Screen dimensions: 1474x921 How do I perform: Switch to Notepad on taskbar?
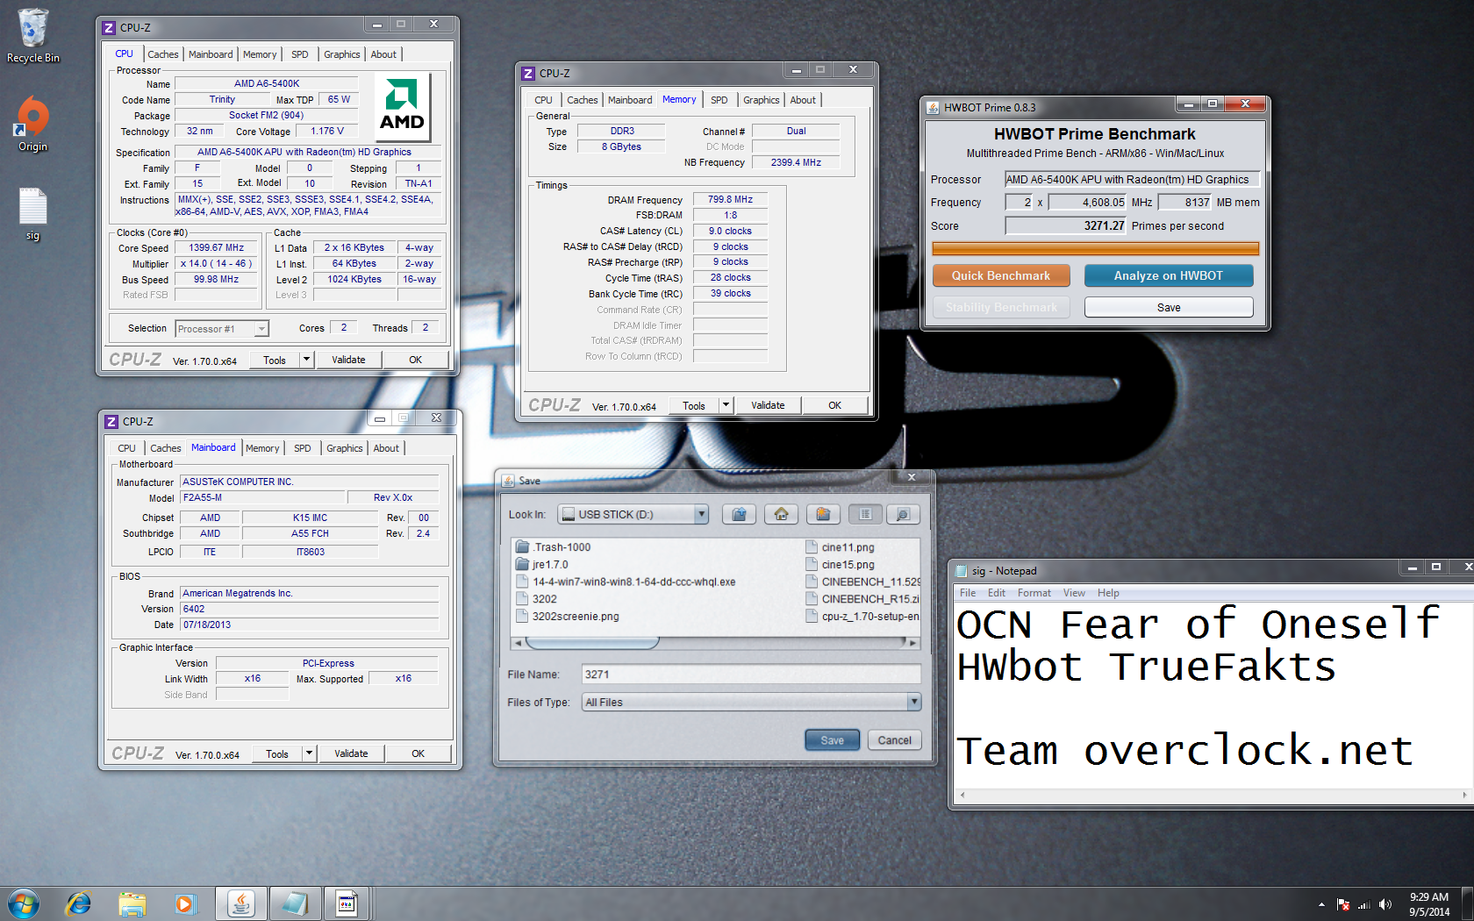coord(294,903)
